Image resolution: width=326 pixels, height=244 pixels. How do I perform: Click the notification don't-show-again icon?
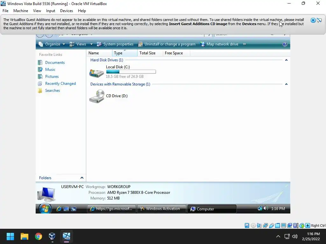(319, 20)
